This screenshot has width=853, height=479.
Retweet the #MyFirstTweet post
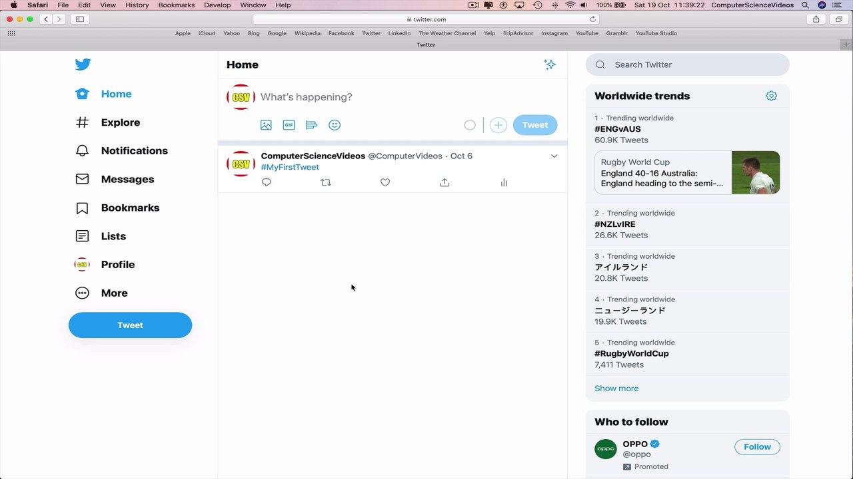tap(326, 182)
